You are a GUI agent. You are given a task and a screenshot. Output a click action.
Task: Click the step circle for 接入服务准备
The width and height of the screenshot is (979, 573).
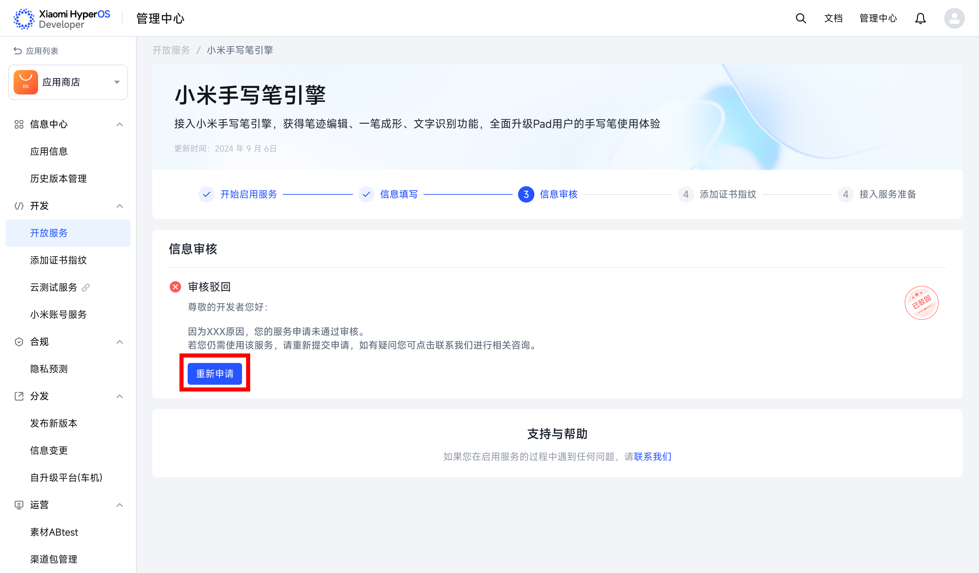pos(845,194)
